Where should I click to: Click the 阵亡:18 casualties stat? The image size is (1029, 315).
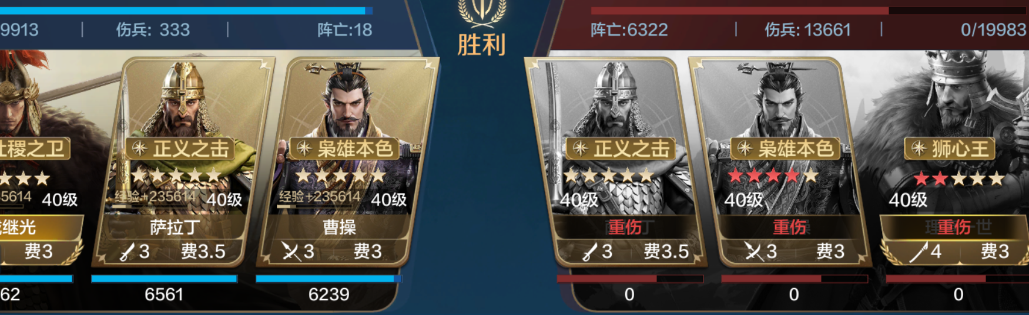point(344,30)
